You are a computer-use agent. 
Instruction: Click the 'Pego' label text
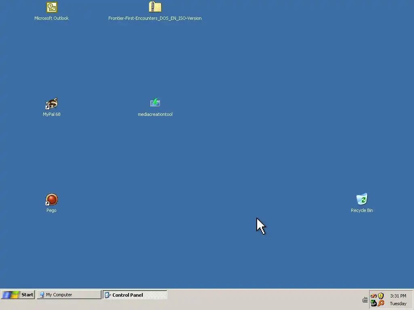point(51,210)
